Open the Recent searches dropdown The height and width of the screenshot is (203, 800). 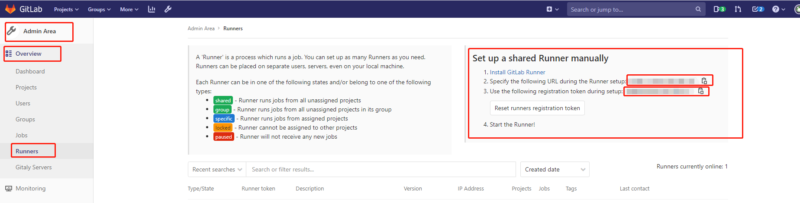tap(217, 169)
